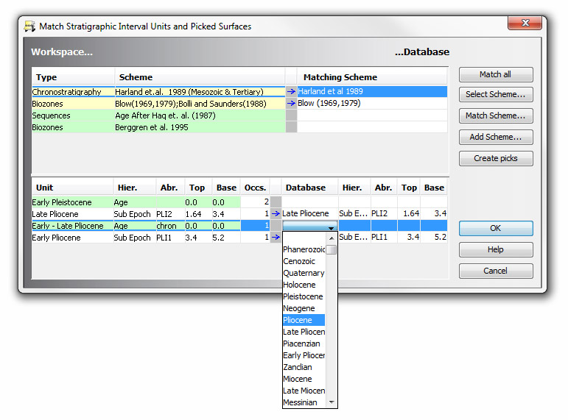Click the Occs. column header
This screenshot has width=568, height=420.
[255, 188]
